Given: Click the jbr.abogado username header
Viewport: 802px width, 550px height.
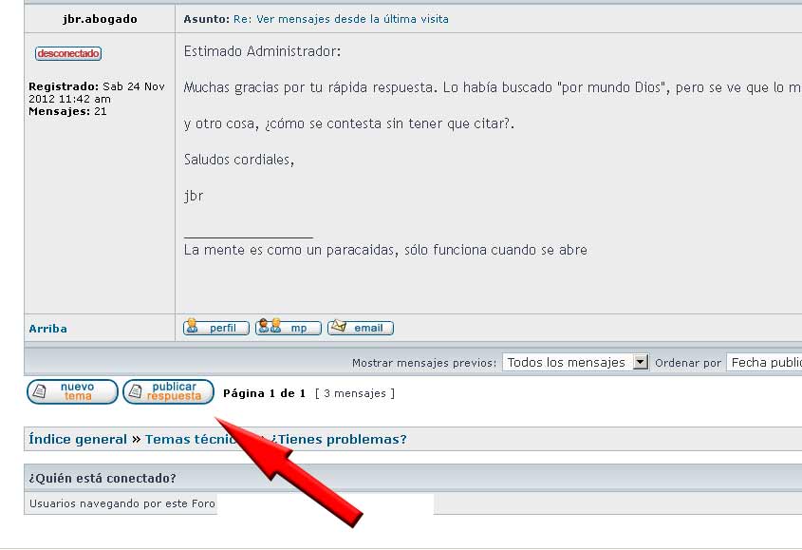Looking at the screenshot, I should 100,19.
